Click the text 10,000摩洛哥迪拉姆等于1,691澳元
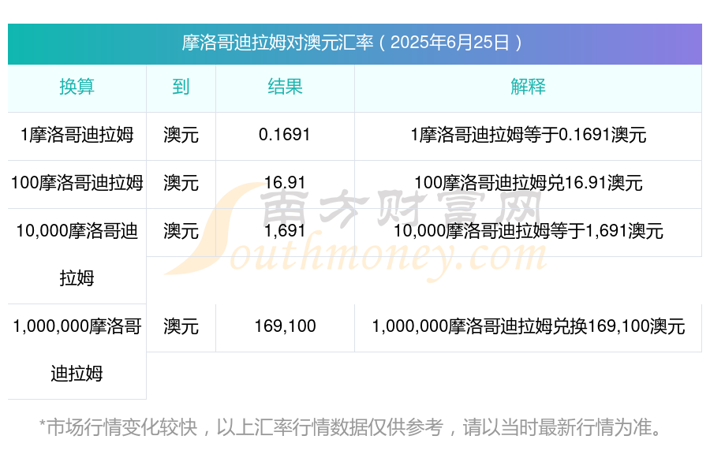Viewport: 710px width, 473px height. click(x=528, y=231)
